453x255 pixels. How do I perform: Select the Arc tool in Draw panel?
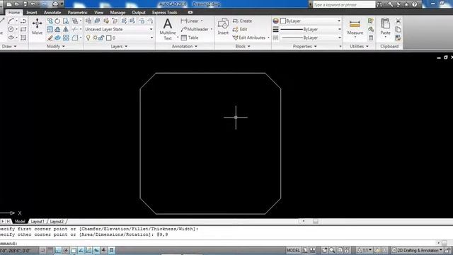pos(11,21)
